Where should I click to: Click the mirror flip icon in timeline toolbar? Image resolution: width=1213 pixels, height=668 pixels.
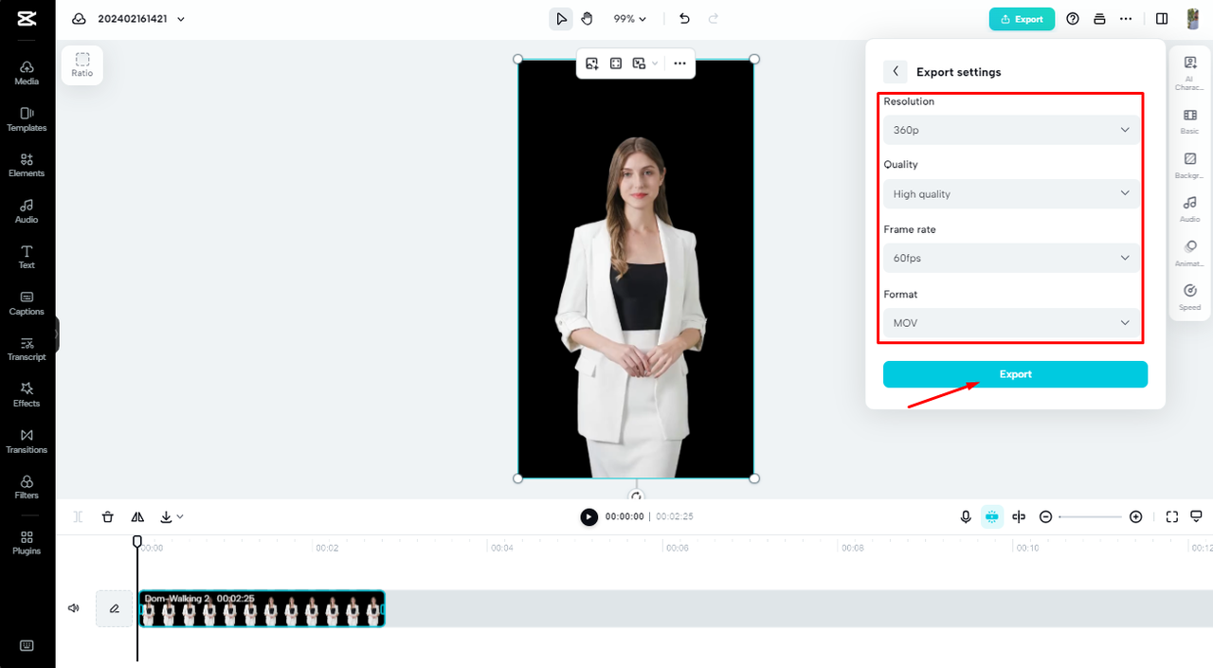tap(137, 516)
